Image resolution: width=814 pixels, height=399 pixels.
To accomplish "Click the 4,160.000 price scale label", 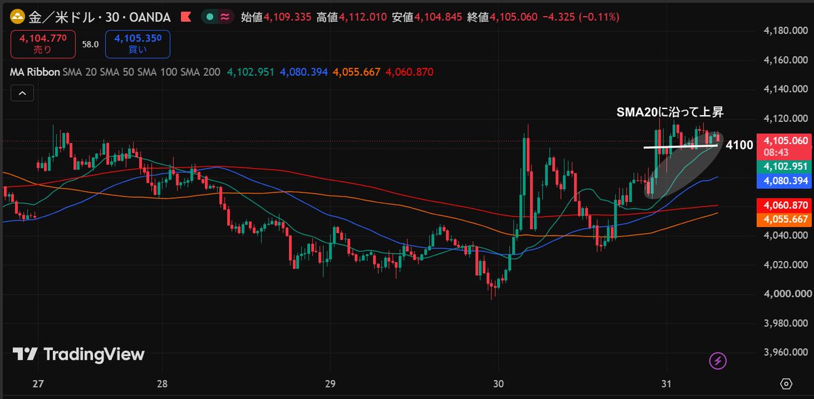I will pos(786,60).
